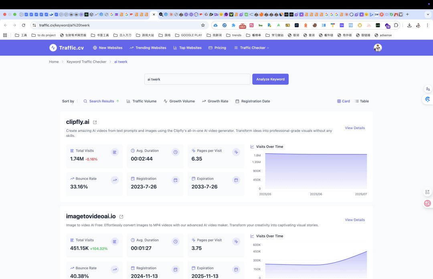This screenshot has height=279, width=433.
Task: Open imagetovideoai.io external link icon
Action: pos(121,217)
